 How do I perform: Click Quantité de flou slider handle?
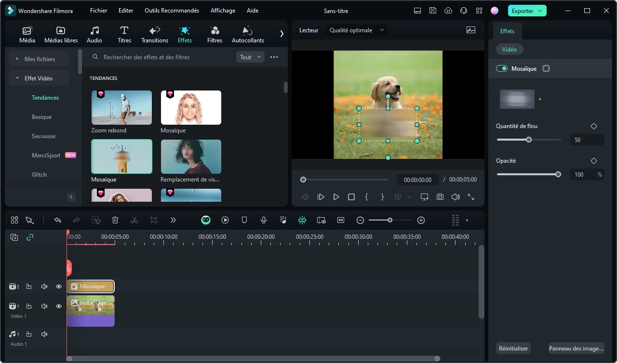tap(529, 140)
